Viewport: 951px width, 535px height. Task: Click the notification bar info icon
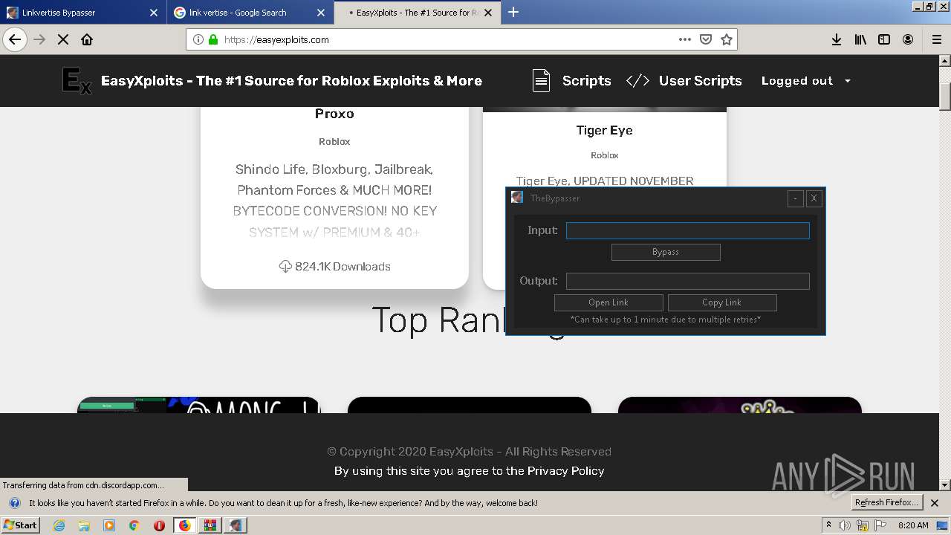(x=14, y=503)
